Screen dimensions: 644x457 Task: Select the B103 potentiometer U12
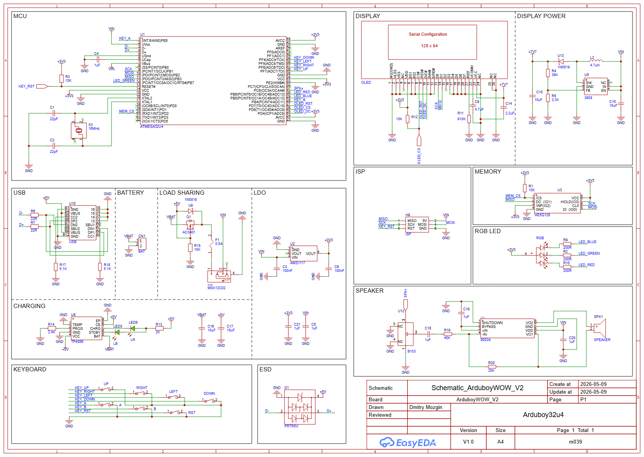click(x=406, y=334)
